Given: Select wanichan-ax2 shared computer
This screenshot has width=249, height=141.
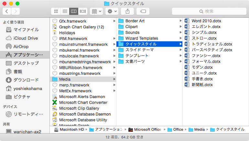Looking at the screenshot, I should click(x=25, y=132).
